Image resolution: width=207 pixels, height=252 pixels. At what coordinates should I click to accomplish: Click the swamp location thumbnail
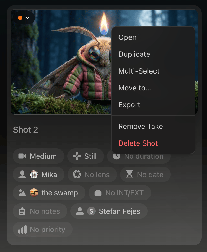[34, 193]
